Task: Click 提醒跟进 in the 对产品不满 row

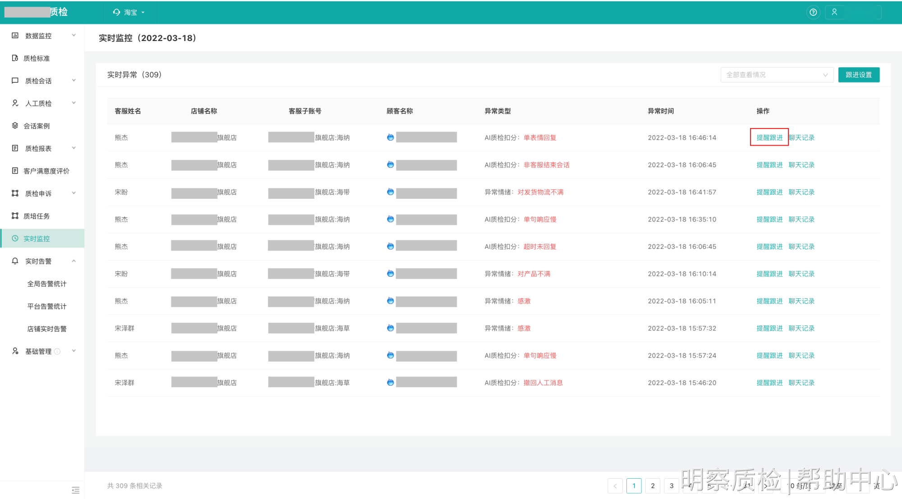Action: tap(769, 274)
